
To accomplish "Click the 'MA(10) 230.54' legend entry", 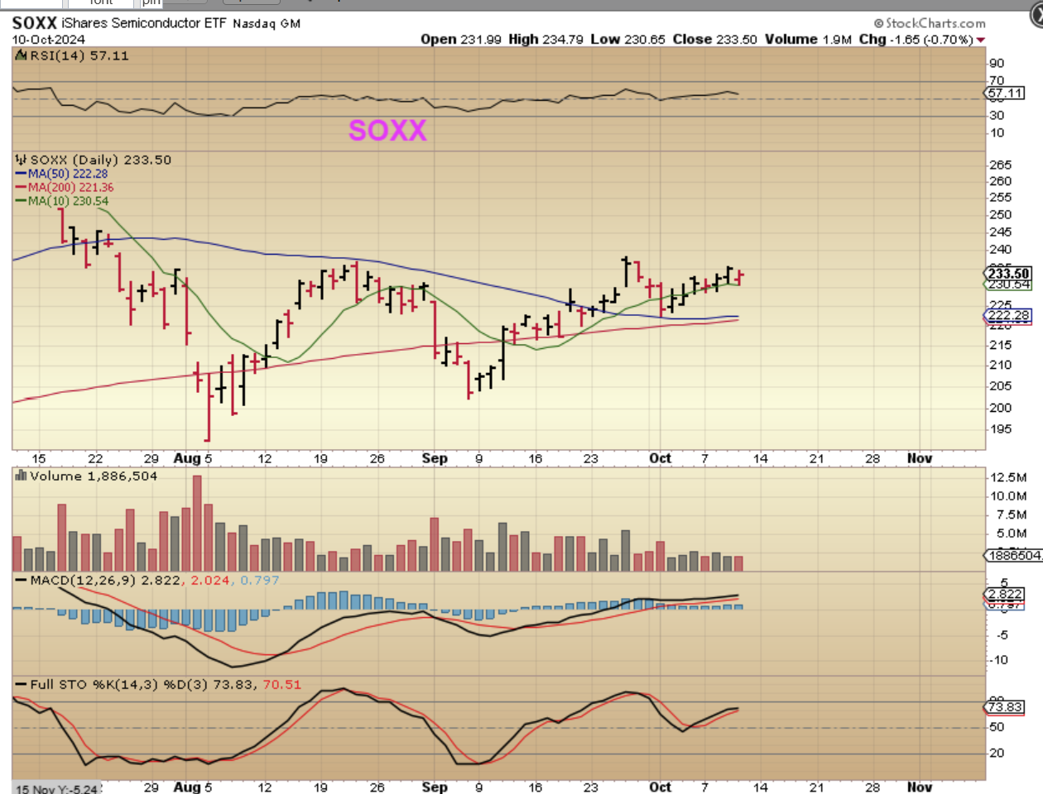I will 68,201.
